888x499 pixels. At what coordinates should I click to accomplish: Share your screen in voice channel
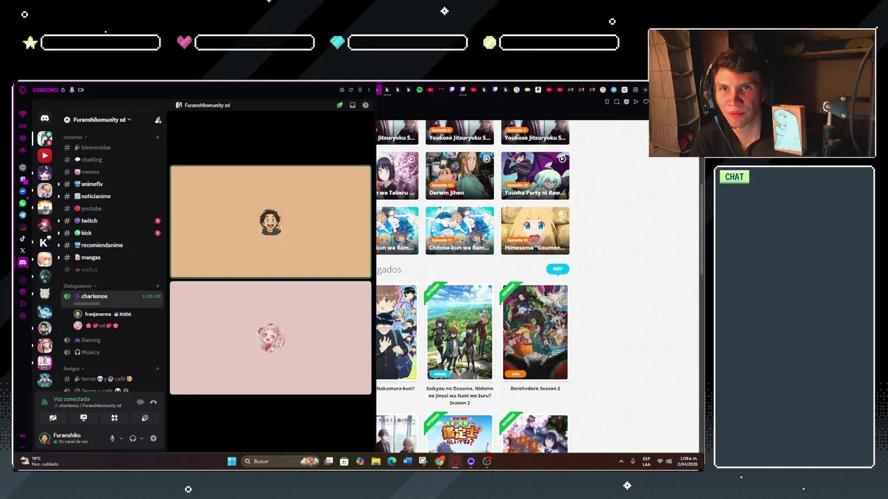83,418
